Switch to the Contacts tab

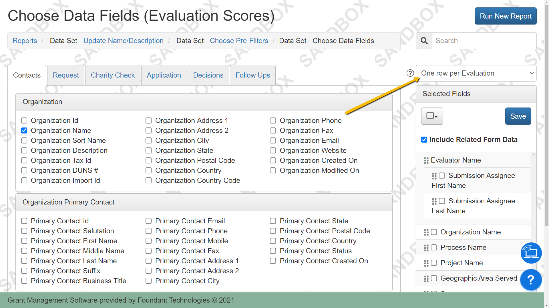point(27,75)
